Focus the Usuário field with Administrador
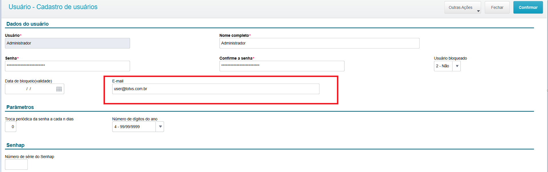The width and height of the screenshot is (548, 172). tap(67, 43)
